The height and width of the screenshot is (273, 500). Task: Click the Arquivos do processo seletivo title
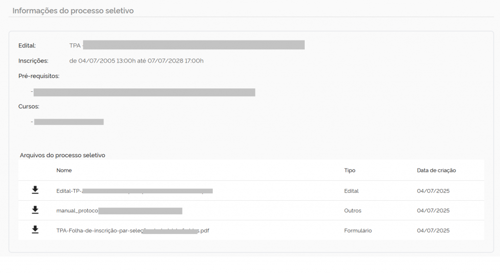(x=62, y=155)
